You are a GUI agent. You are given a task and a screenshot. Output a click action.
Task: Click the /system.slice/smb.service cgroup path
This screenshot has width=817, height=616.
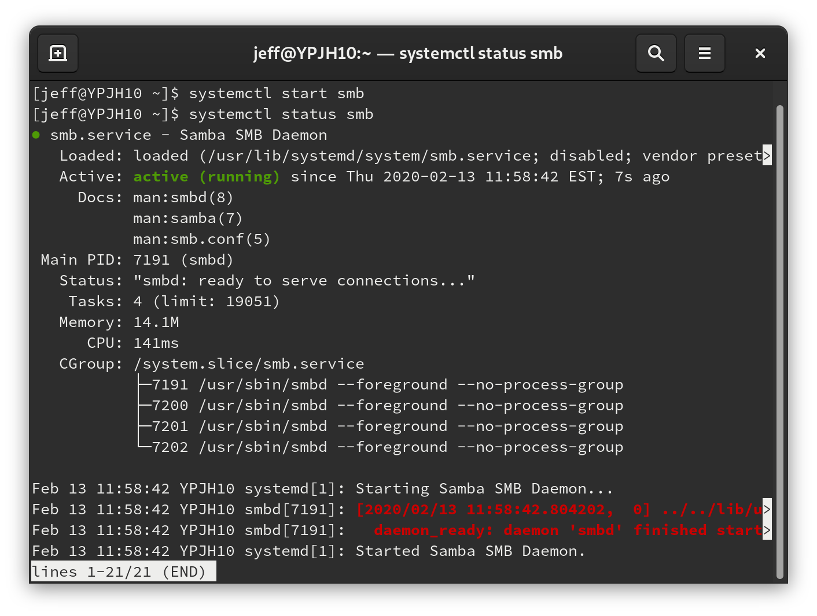click(249, 364)
